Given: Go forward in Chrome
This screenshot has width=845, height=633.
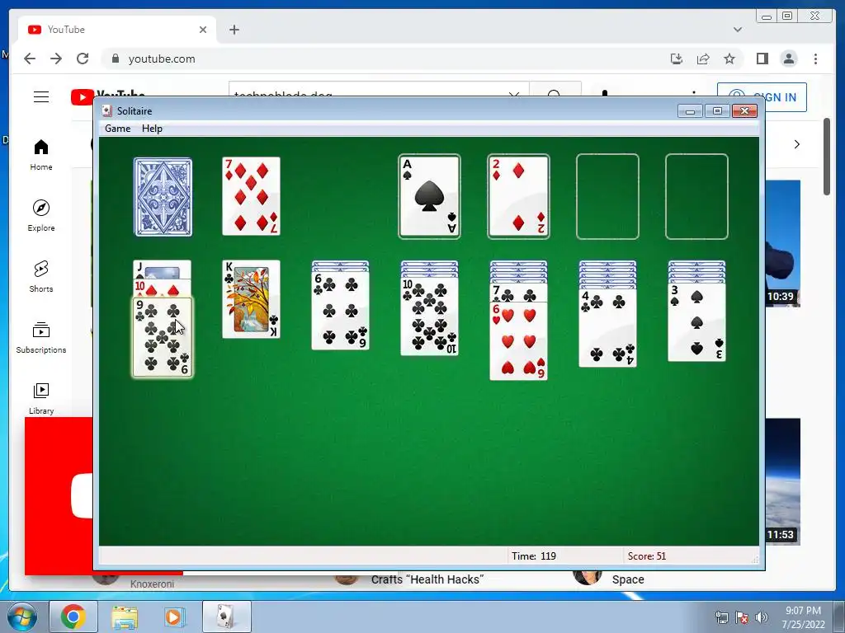Looking at the screenshot, I should click(56, 59).
